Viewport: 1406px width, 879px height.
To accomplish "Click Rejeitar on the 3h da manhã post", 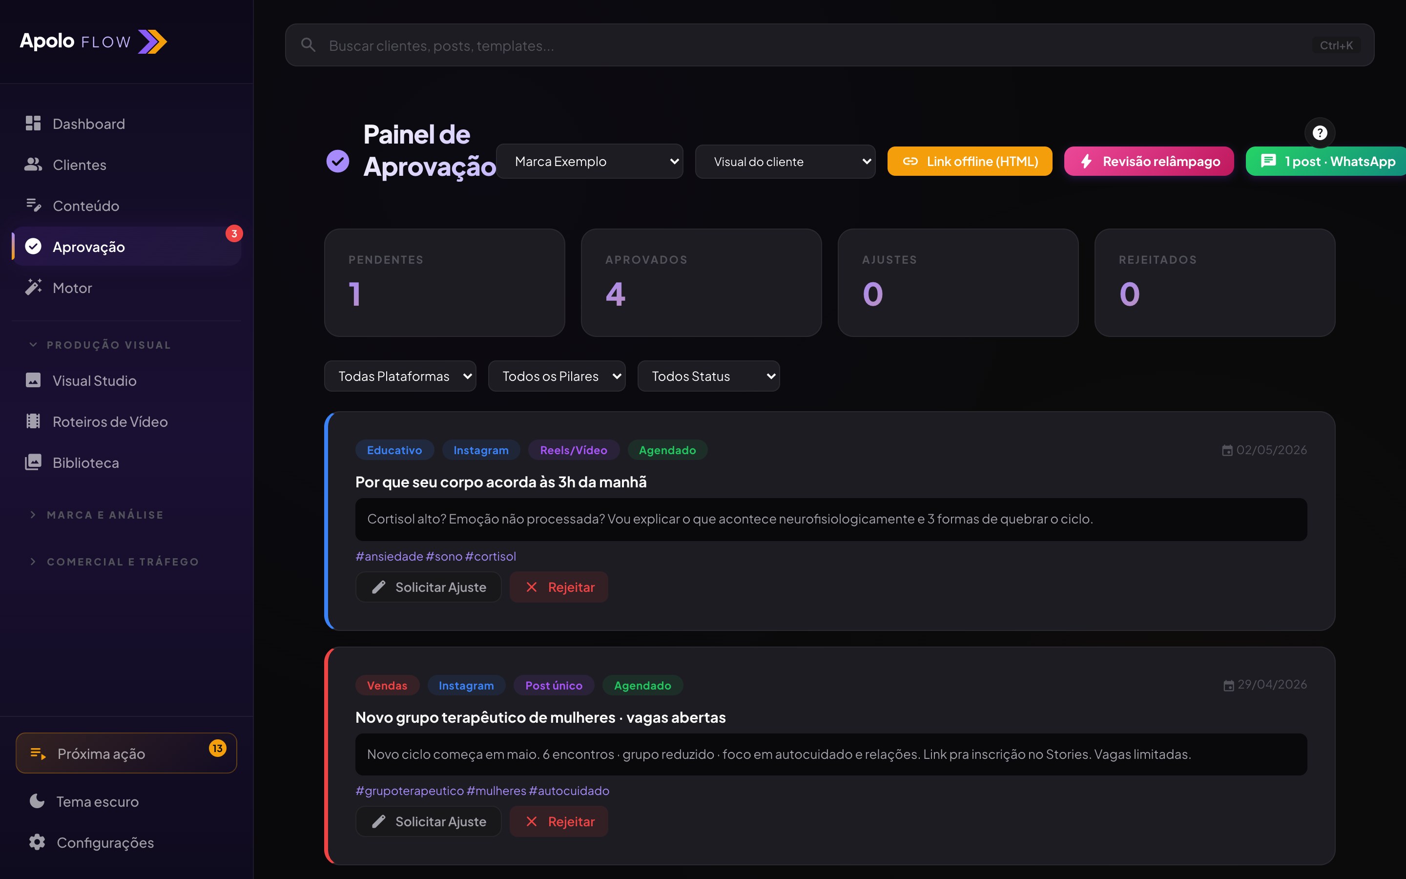I will click(x=559, y=587).
